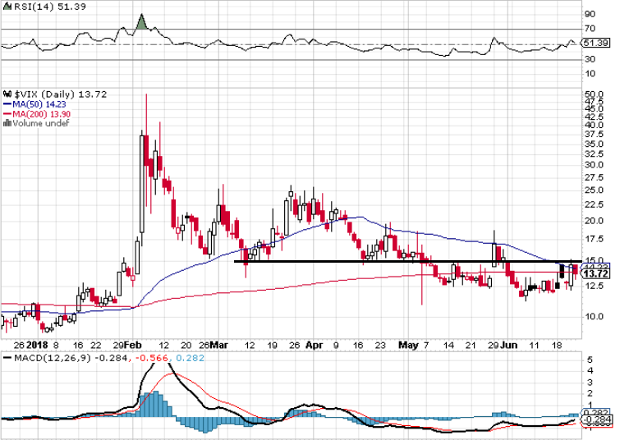
Task: Click the May month label on the date axis
Action: (408, 345)
